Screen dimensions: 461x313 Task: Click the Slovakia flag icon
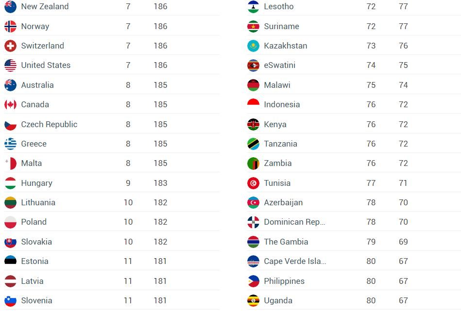click(x=10, y=242)
